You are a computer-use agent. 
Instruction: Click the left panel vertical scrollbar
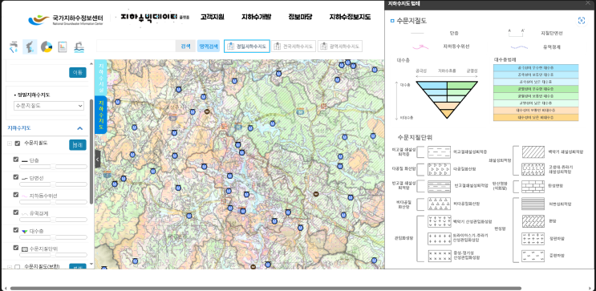click(x=91, y=152)
